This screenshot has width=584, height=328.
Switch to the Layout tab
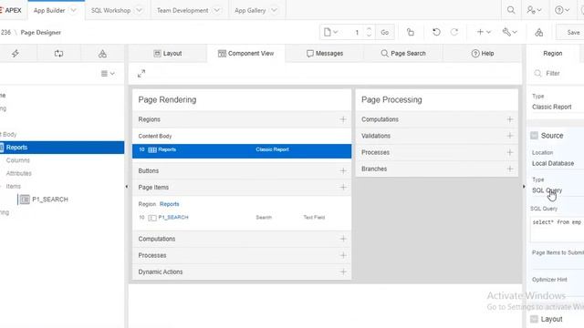168,54
